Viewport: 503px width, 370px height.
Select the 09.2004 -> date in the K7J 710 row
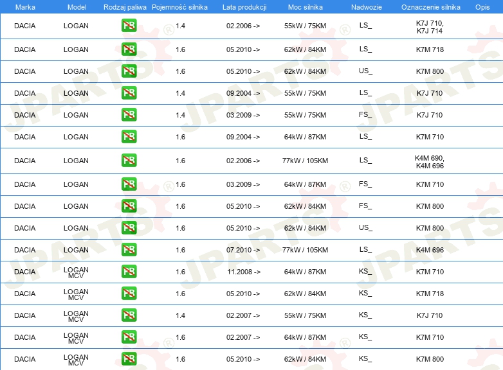pos(243,93)
